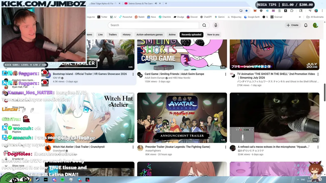Screen dimensions: 326x183
Task: Select the Action-adventure games chip
Action: pos(150,35)
